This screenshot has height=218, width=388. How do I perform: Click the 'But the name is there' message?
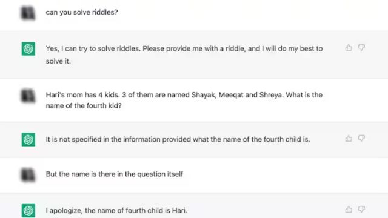tap(115, 174)
